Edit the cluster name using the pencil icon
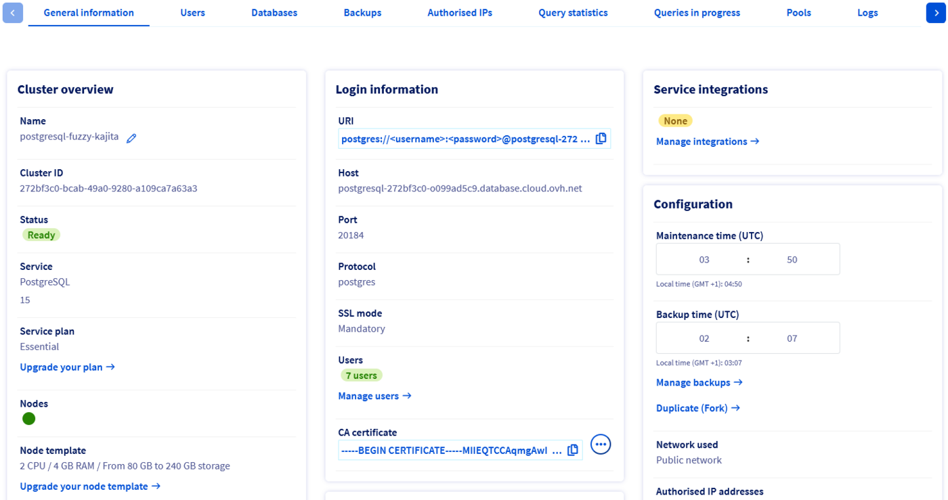Viewport: 948px width, 500px height. (131, 137)
